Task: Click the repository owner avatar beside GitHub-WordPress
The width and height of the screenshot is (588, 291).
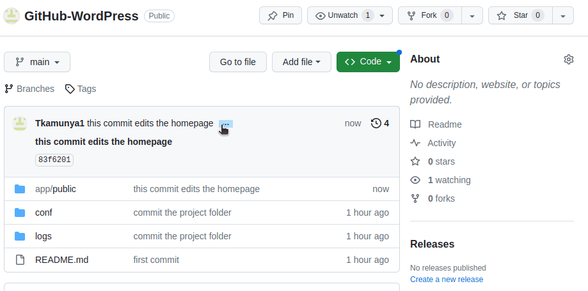Action: tap(12, 16)
